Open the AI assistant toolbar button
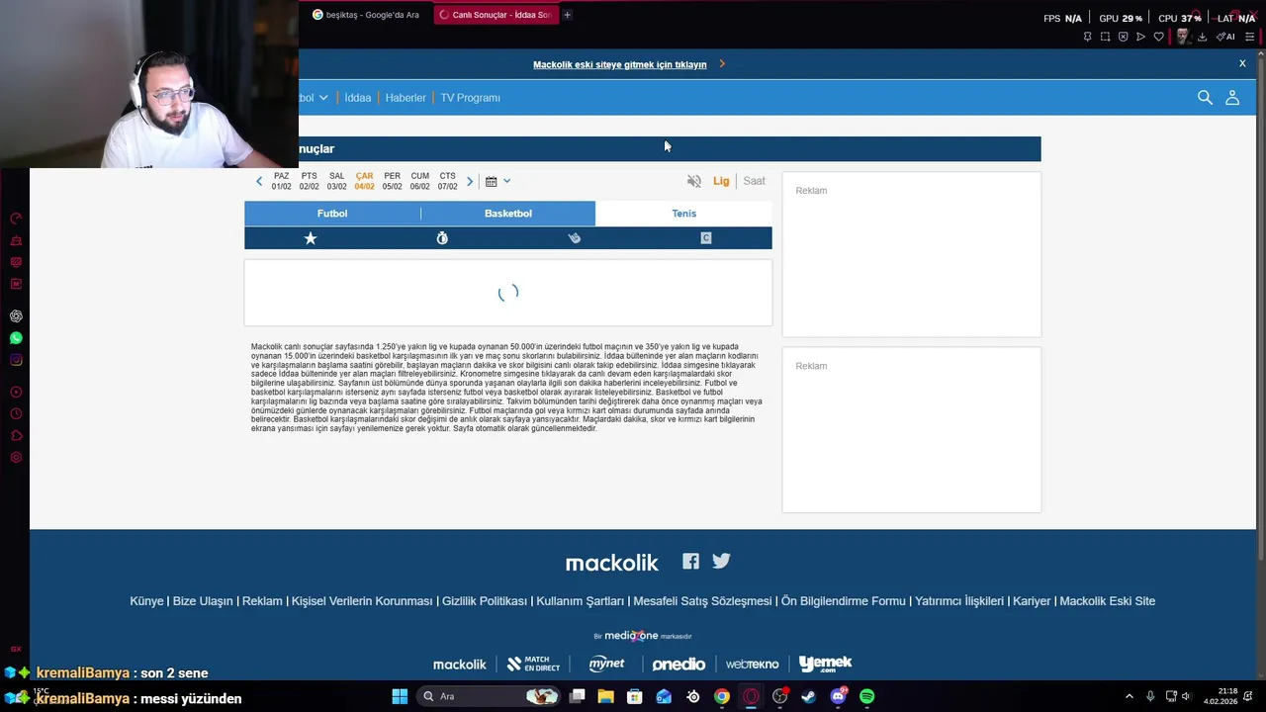This screenshot has width=1266, height=712. tap(1225, 37)
